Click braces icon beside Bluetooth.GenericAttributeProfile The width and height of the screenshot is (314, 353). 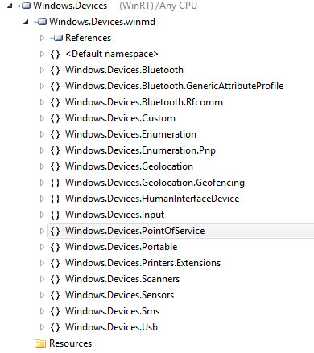tap(55, 86)
